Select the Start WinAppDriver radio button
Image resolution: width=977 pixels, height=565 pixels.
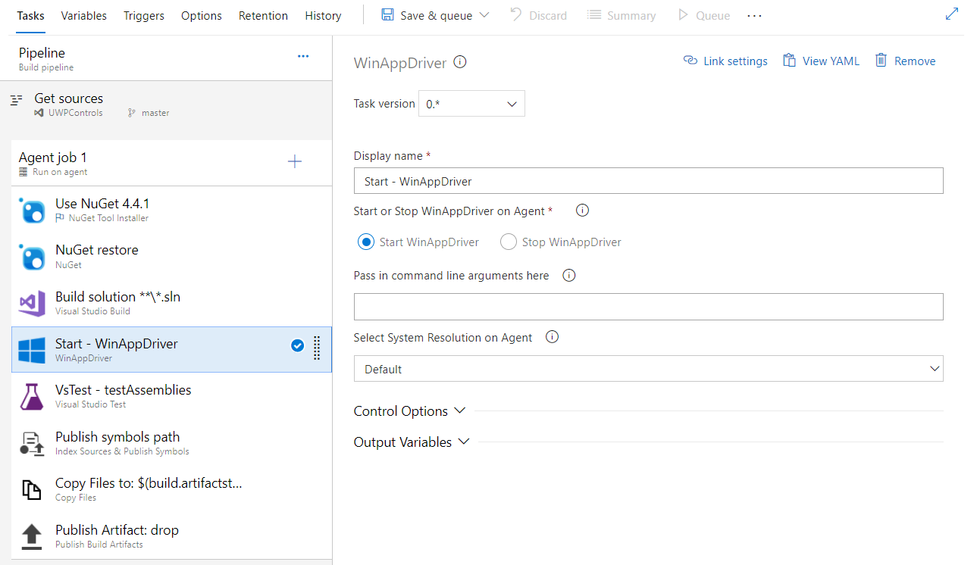(x=366, y=242)
